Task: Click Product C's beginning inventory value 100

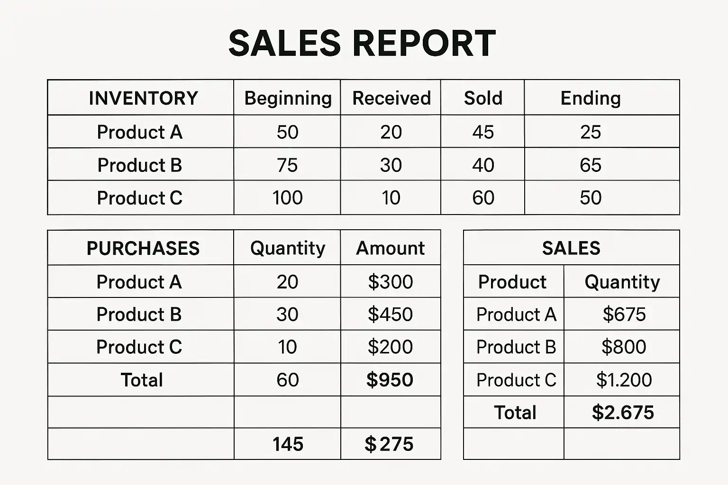Action: (288, 198)
